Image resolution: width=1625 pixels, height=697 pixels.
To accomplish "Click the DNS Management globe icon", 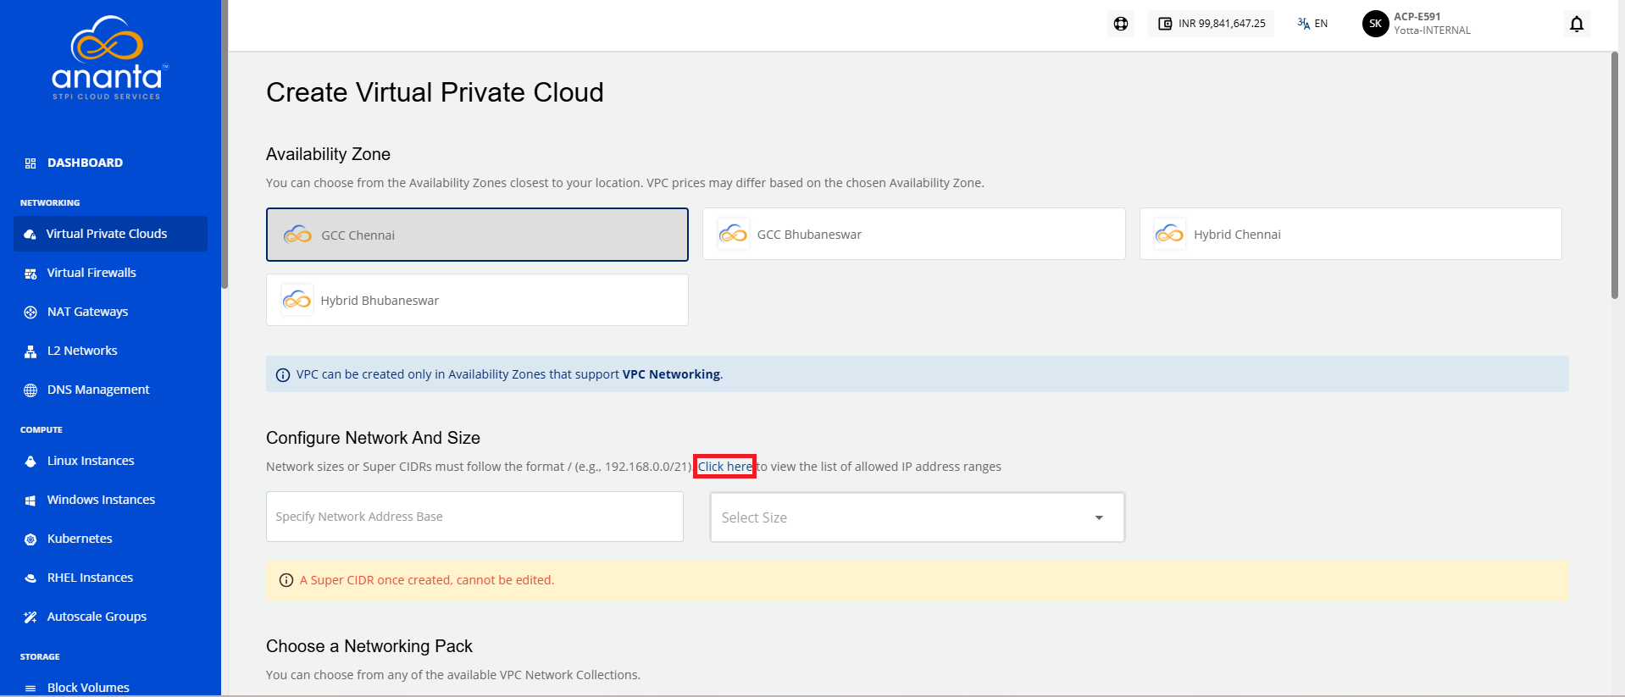I will 31,390.
